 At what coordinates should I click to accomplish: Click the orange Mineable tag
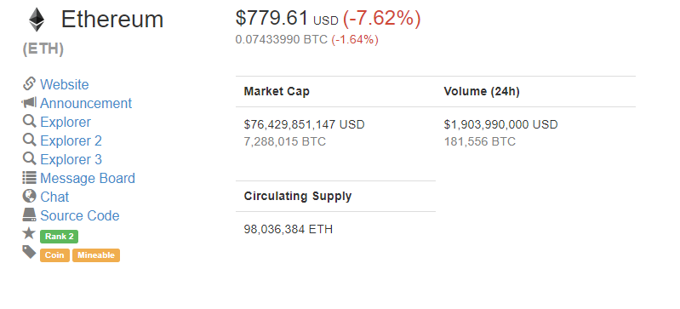[96, 255]
